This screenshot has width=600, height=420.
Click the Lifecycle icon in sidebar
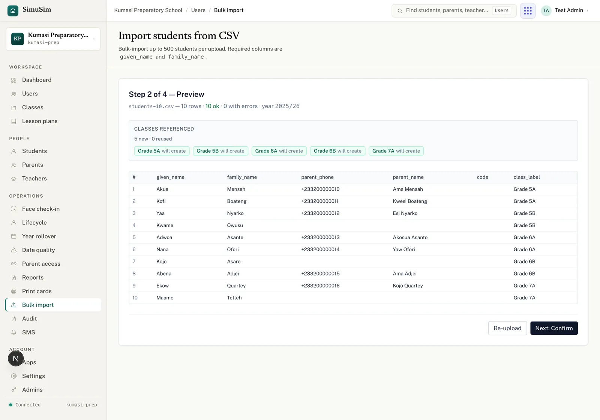tap(14, 223)
